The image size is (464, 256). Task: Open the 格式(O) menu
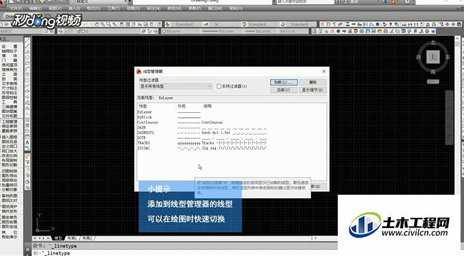[x=93, y=8]
